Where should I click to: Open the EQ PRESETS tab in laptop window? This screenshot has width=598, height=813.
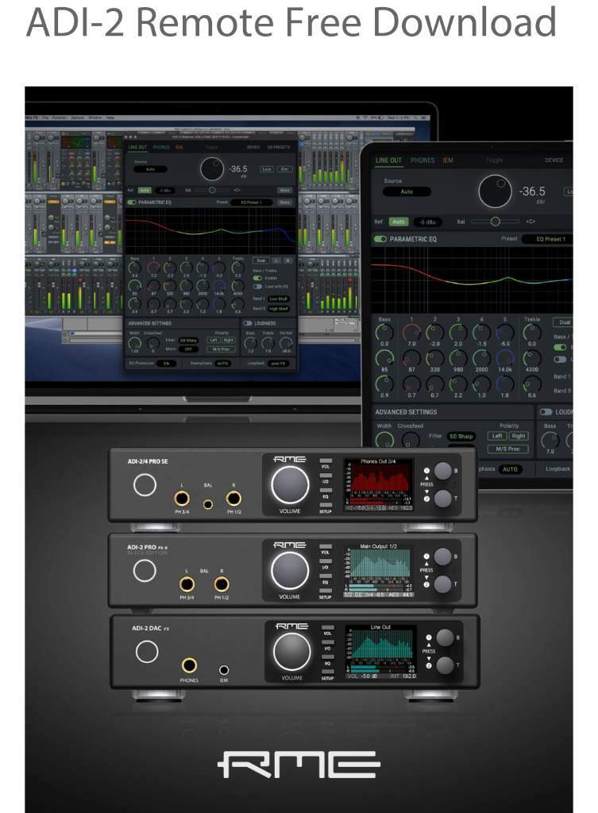tap(279, 147)
